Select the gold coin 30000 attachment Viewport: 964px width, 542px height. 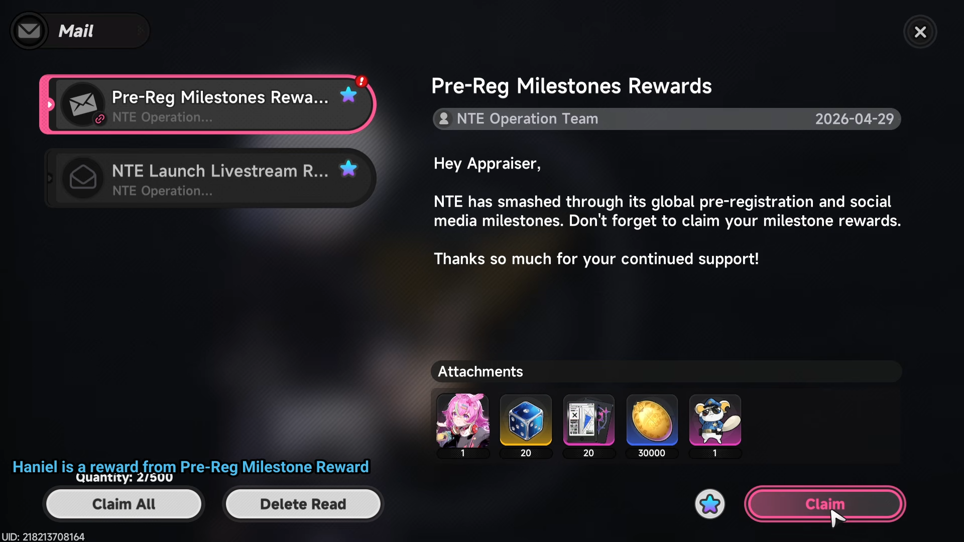(652, 421)
